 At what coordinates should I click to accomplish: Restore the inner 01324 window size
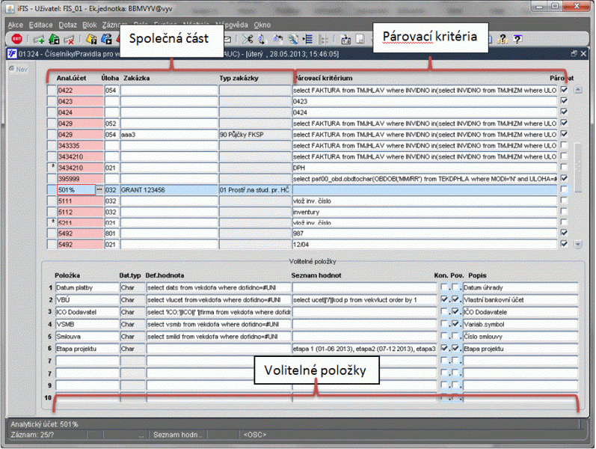(x=573, y=54)
